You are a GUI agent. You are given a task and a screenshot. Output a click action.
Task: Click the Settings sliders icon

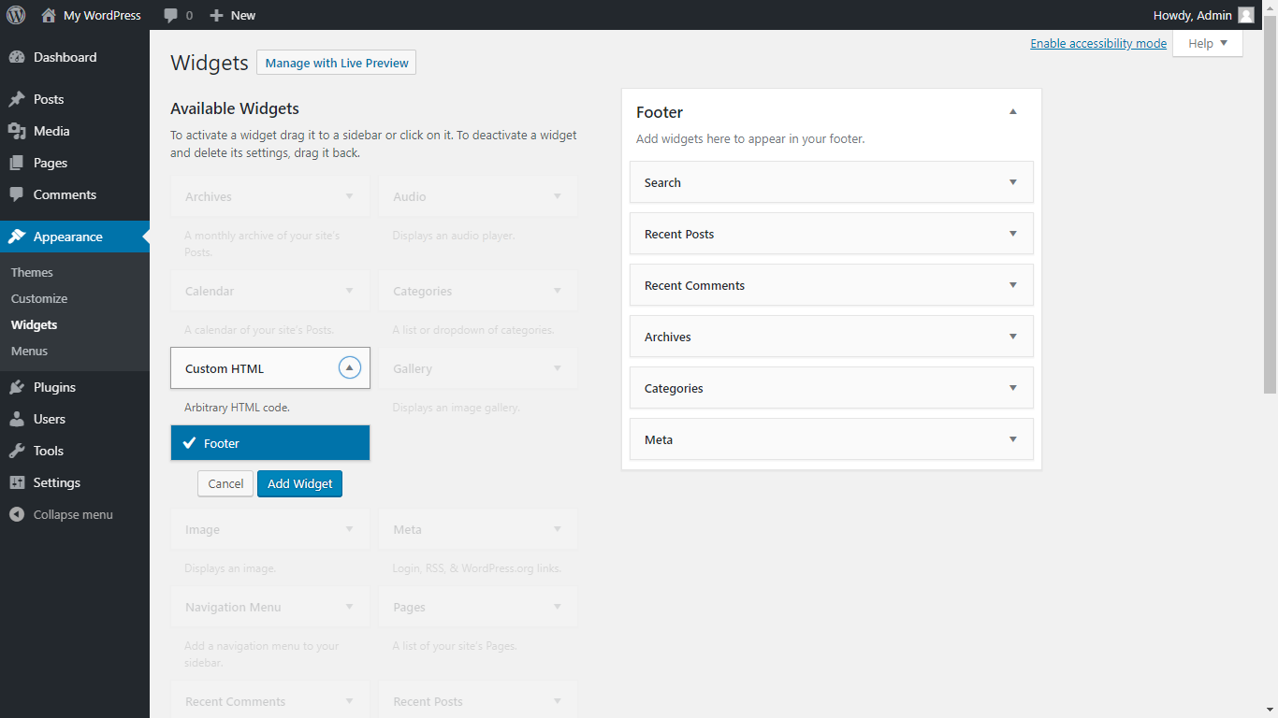point(17,482)
